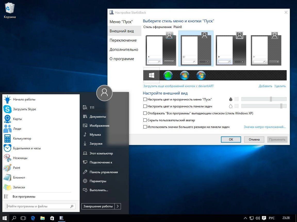The image size is (297, 222).
Task: Open the Store icon on taskbar
Action: point(52,218)
